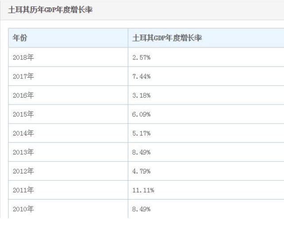Click the 3.18% growth rate value
This screenshot has height=226, width=284.
[142, 95]
